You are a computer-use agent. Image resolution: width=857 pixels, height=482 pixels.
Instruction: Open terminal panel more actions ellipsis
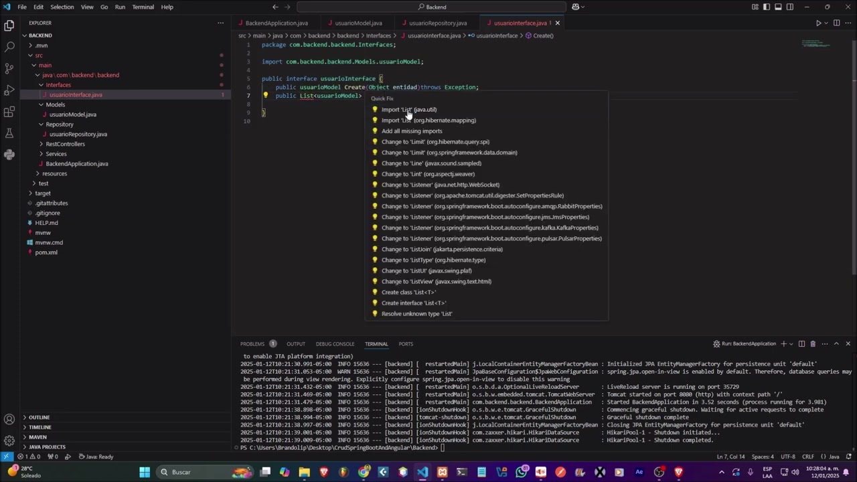tap(824, 343)
